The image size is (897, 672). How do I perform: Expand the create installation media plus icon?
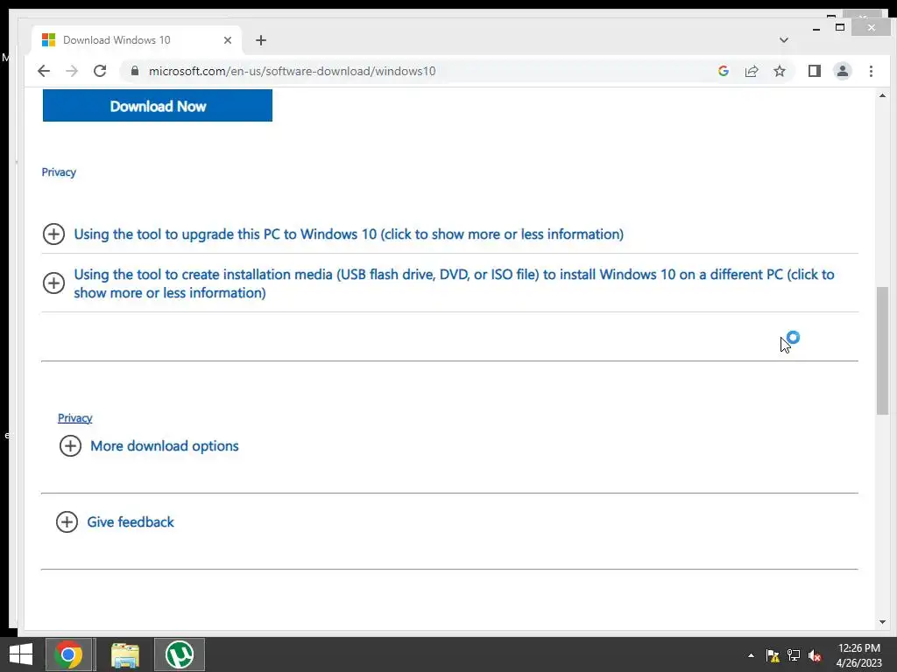click(53, 283)
